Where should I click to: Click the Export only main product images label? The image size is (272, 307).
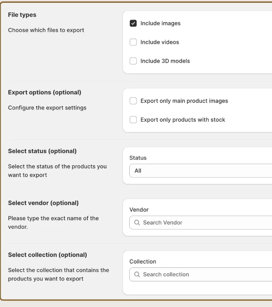pyautogui.click(x=184, y=101)
